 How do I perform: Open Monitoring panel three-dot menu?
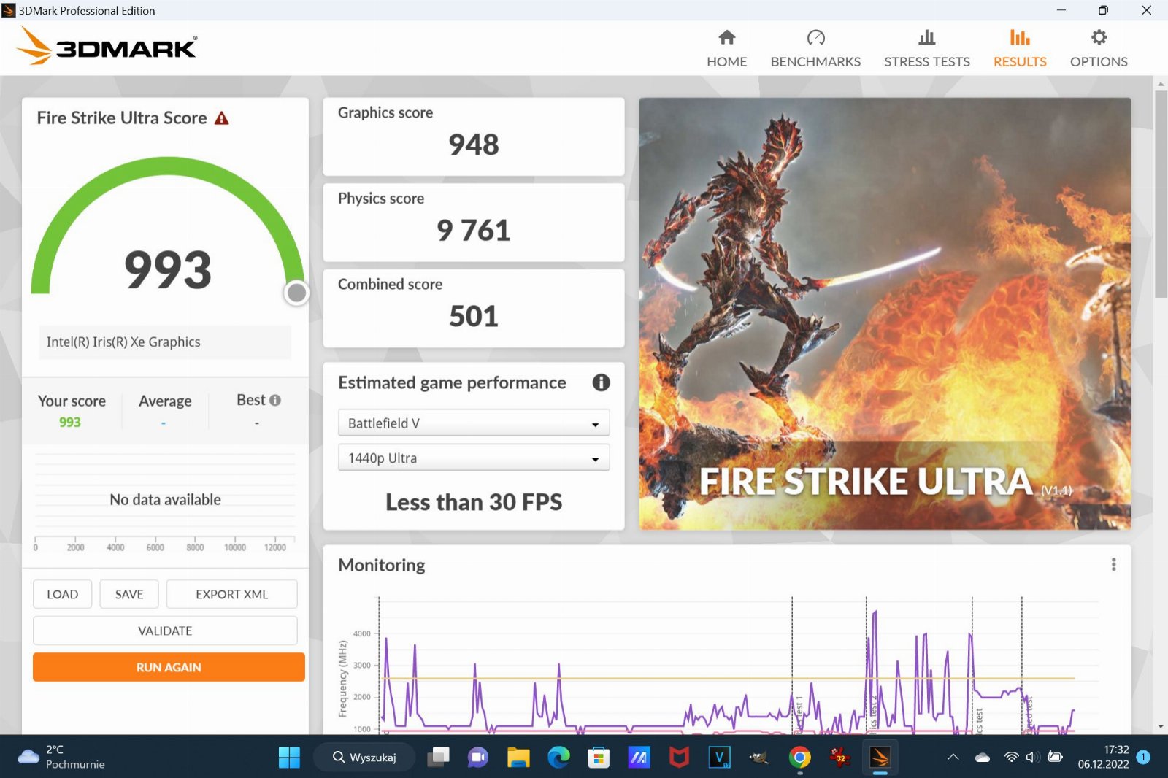tap(1113, 565)
